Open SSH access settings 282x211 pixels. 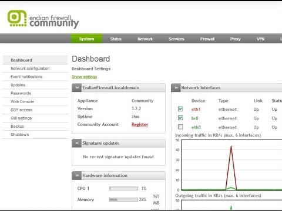35,110
